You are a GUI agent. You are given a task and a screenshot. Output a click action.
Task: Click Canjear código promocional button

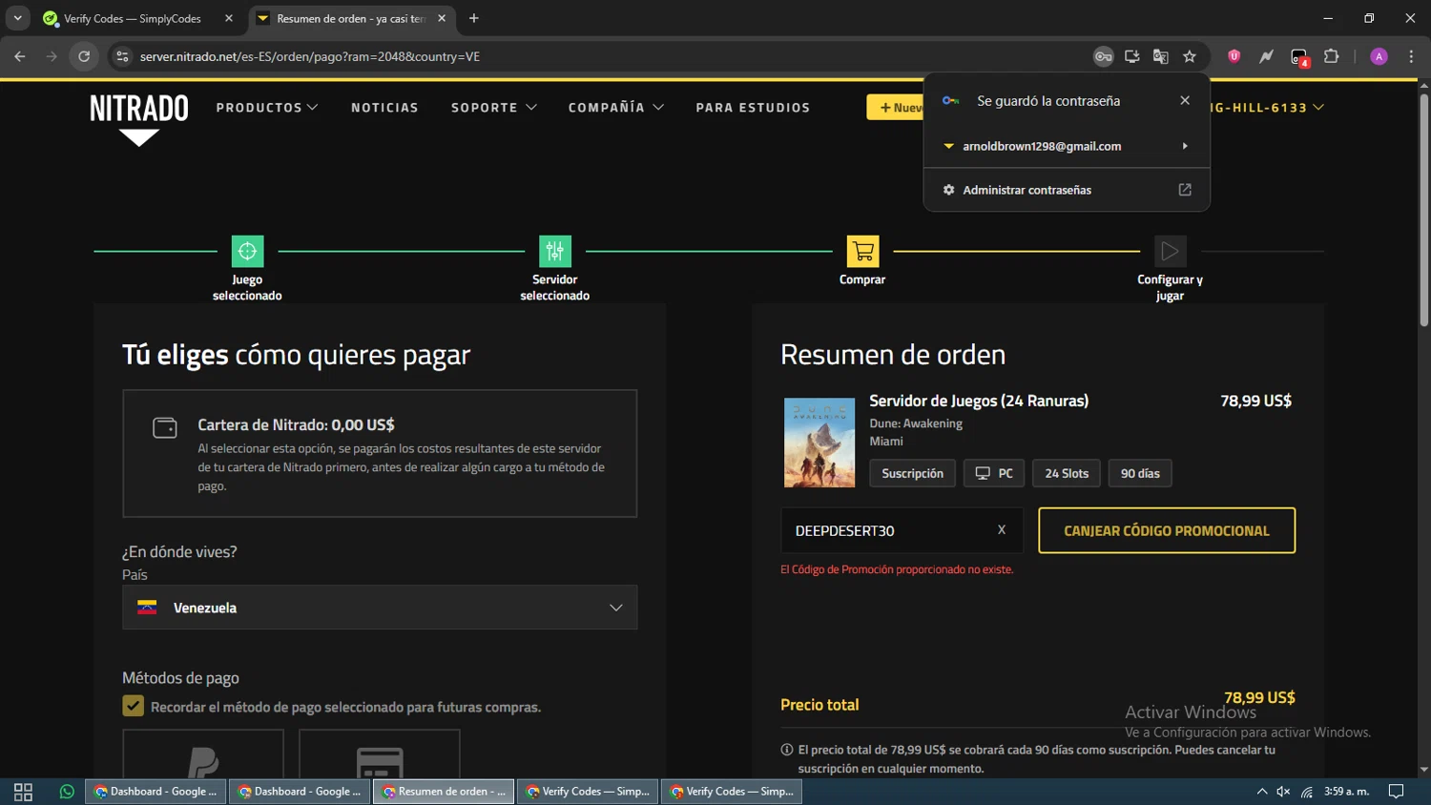1166,530
